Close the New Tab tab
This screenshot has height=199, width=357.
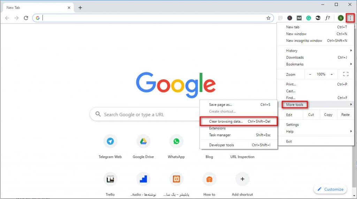[x=69, y=8]
